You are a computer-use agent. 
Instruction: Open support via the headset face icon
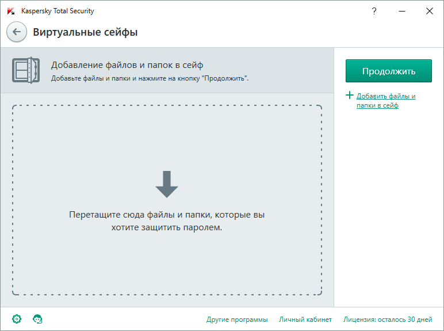(37, 319)
